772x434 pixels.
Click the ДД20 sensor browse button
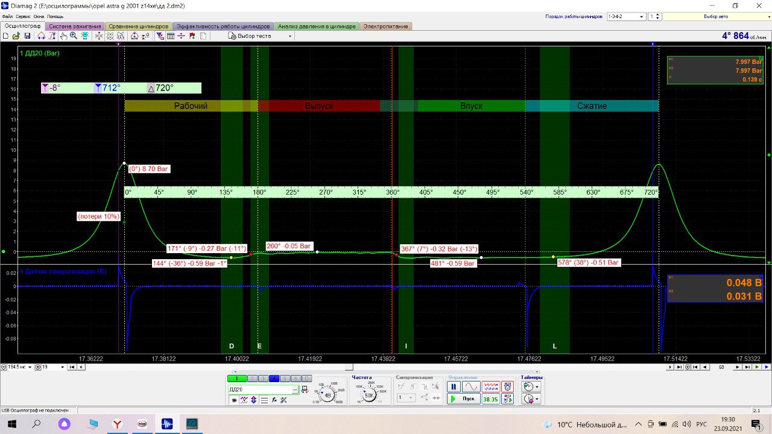coord(295,389)
